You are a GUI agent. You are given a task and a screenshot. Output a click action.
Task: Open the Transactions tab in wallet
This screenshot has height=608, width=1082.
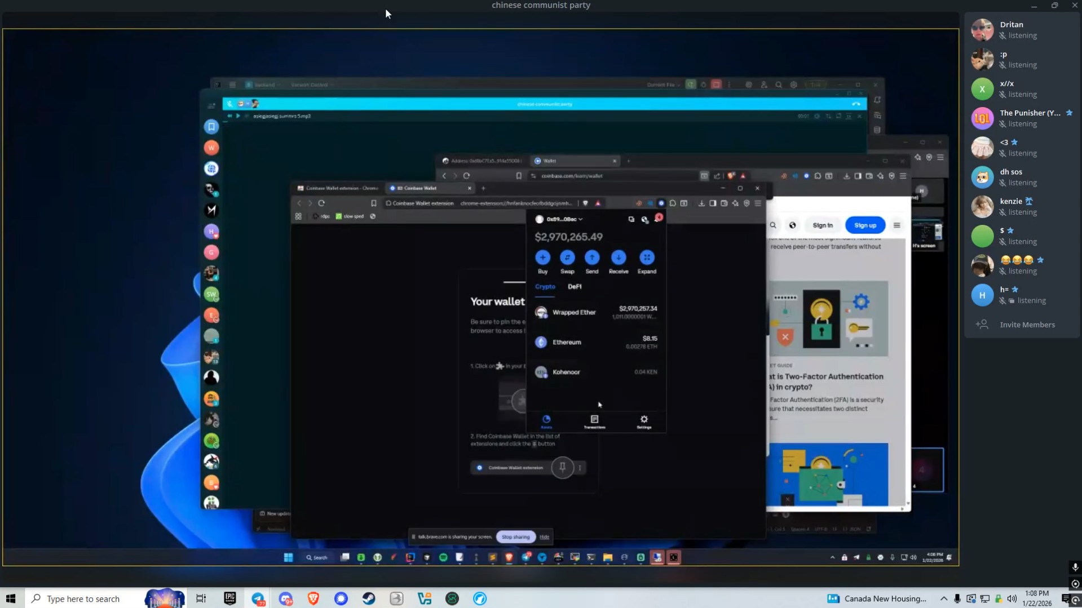pyautogui.click(x=594, y=421)
